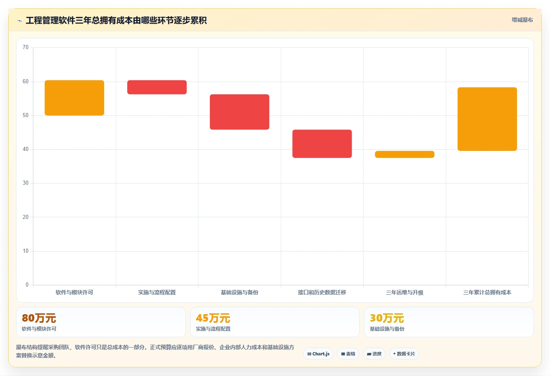Open the 80万元 data card

[101, 322]
